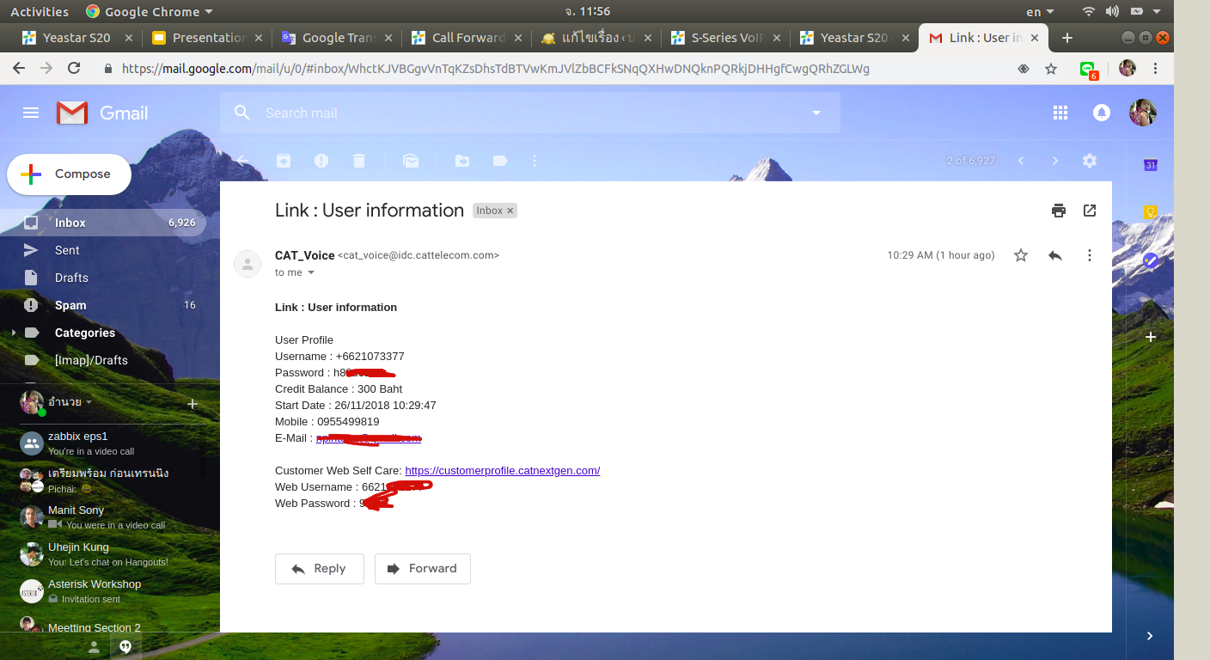The height and width of the screenshot is (660, 1210).
Task: Click the Forward button below the message
Action: tap(422, 569)
